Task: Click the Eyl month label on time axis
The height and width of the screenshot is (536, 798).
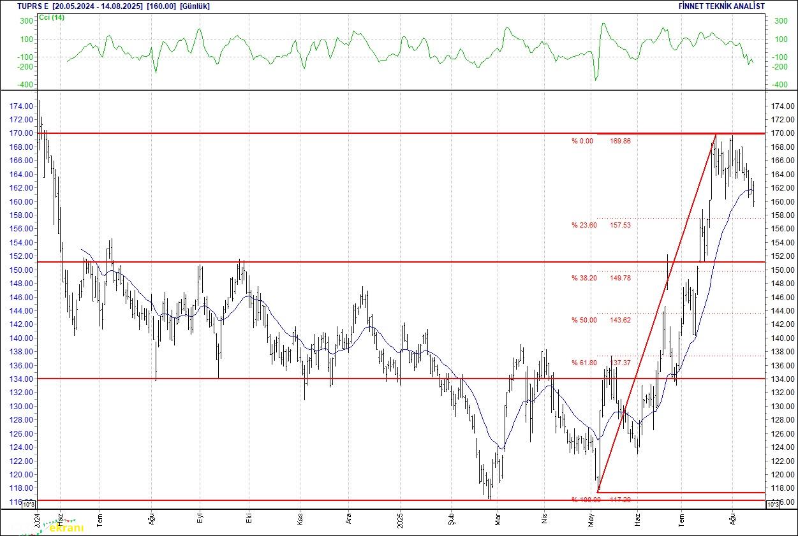Action: coord(200,519)
